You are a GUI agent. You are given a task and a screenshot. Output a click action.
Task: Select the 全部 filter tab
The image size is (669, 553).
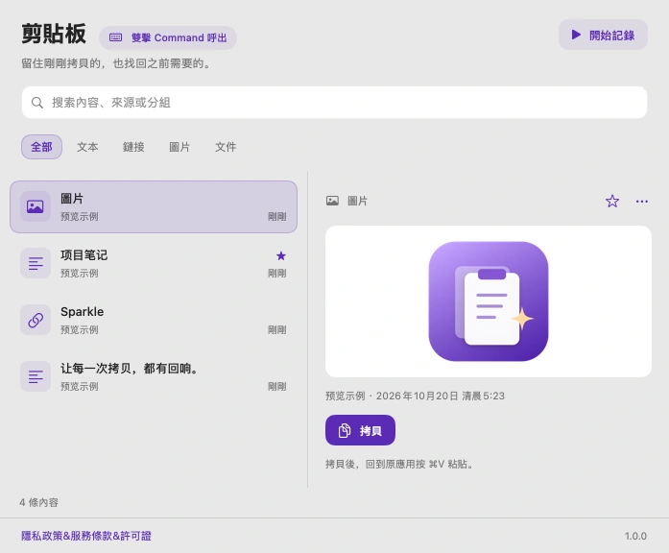pyautogui.click(x=42, y=147)
